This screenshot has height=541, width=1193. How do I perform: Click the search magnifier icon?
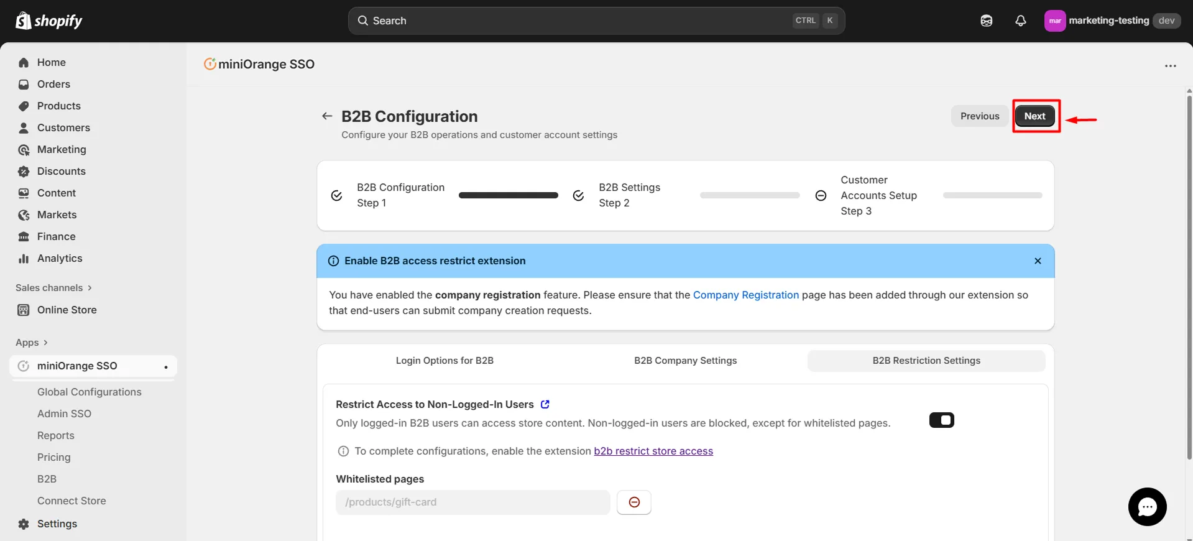362,21
